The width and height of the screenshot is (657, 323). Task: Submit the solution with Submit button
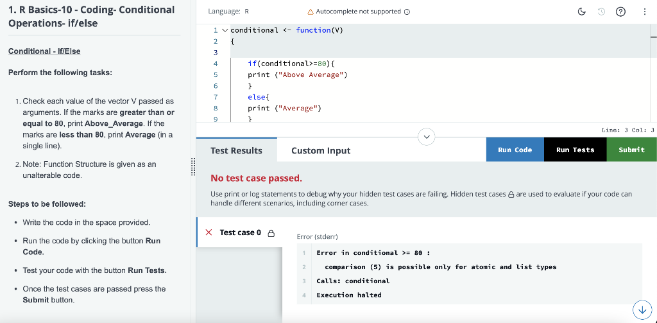[x=631, y=150]
